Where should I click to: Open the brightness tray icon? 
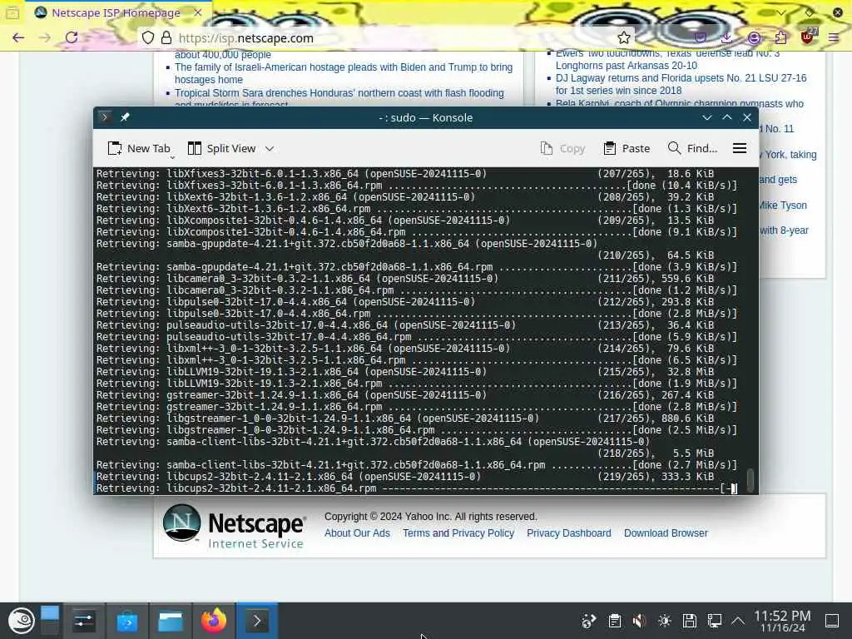pyautogui.click(x=665, y=621)
